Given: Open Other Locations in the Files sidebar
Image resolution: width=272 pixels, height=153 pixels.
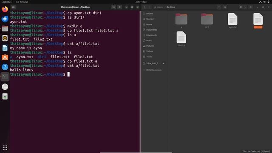Looking at the screenshot, I should point(154,70).
